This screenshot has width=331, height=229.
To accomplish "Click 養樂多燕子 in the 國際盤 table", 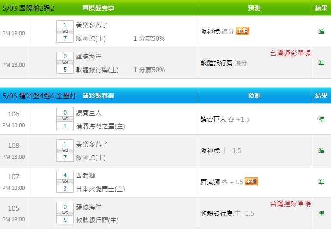I will tap(92, 25).
